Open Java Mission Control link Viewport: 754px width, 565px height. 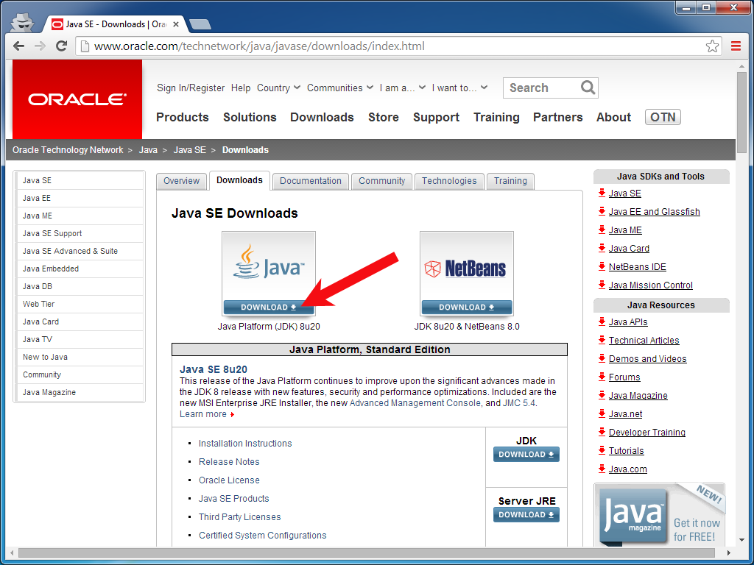(651, 285)
